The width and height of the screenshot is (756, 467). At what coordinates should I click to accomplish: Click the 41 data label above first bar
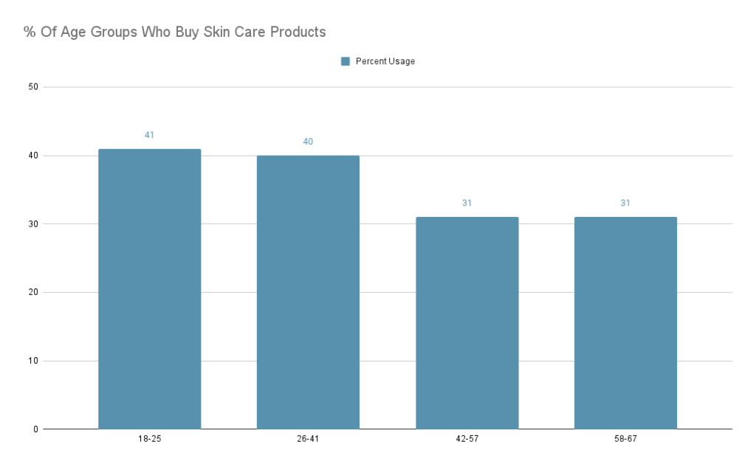coord(149,136)
